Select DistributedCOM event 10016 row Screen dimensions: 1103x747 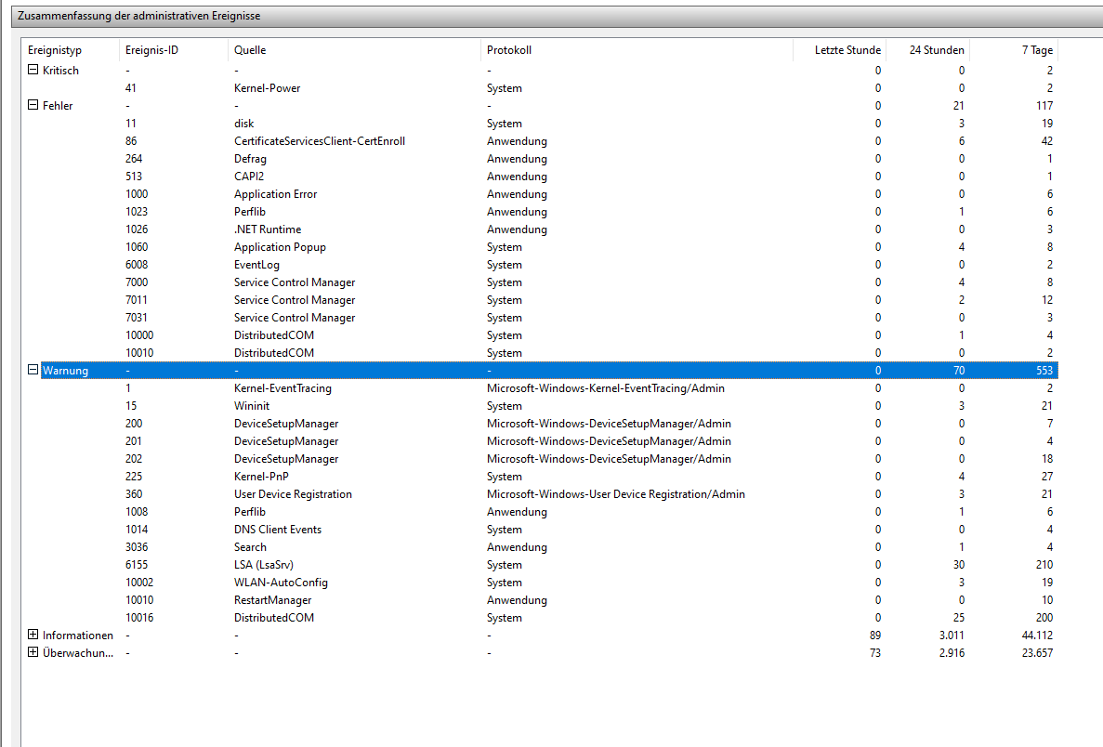[540, 618]
